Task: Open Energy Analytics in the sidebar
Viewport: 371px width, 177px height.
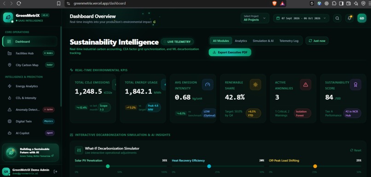Action: (29, 86)
